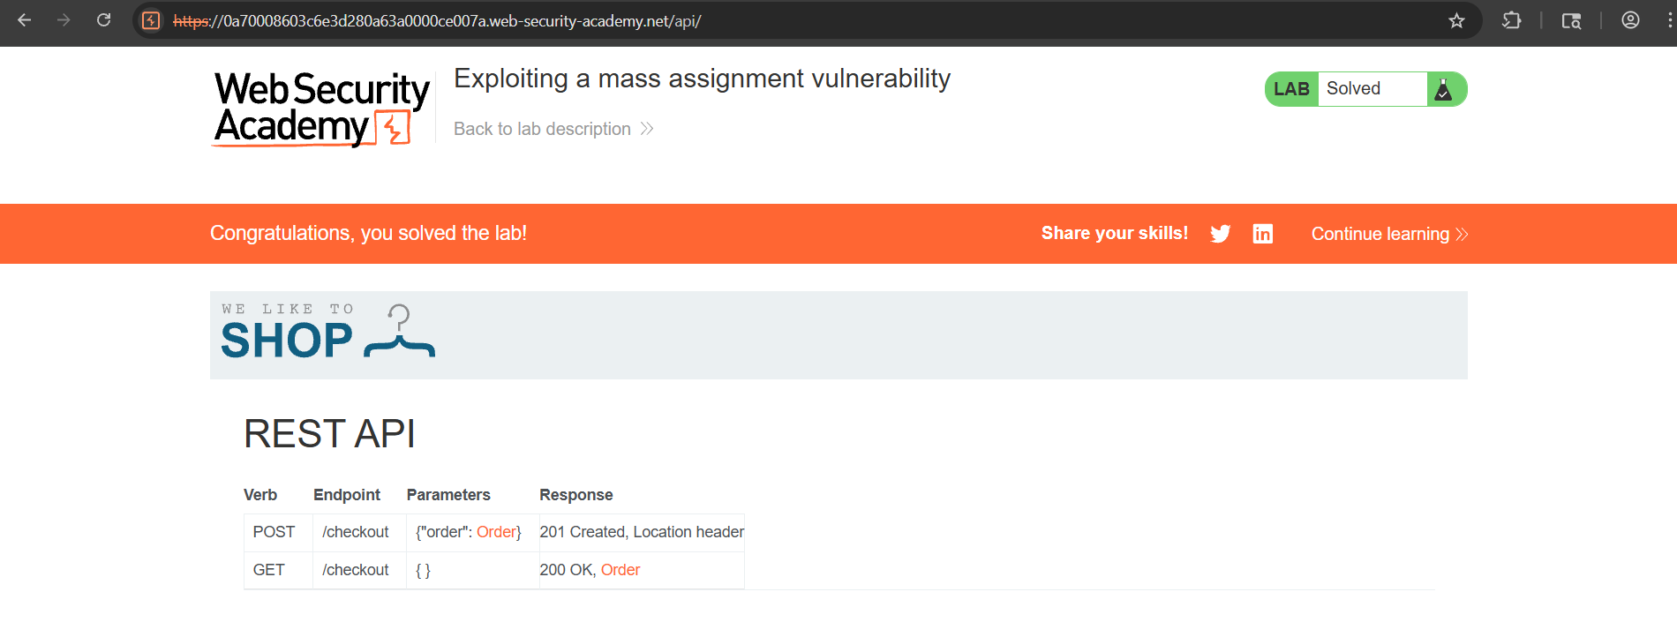The height and width of the screenshot is (622, 1677).
Task: Click the address bar URL field
Action: [x=794, y=20]
